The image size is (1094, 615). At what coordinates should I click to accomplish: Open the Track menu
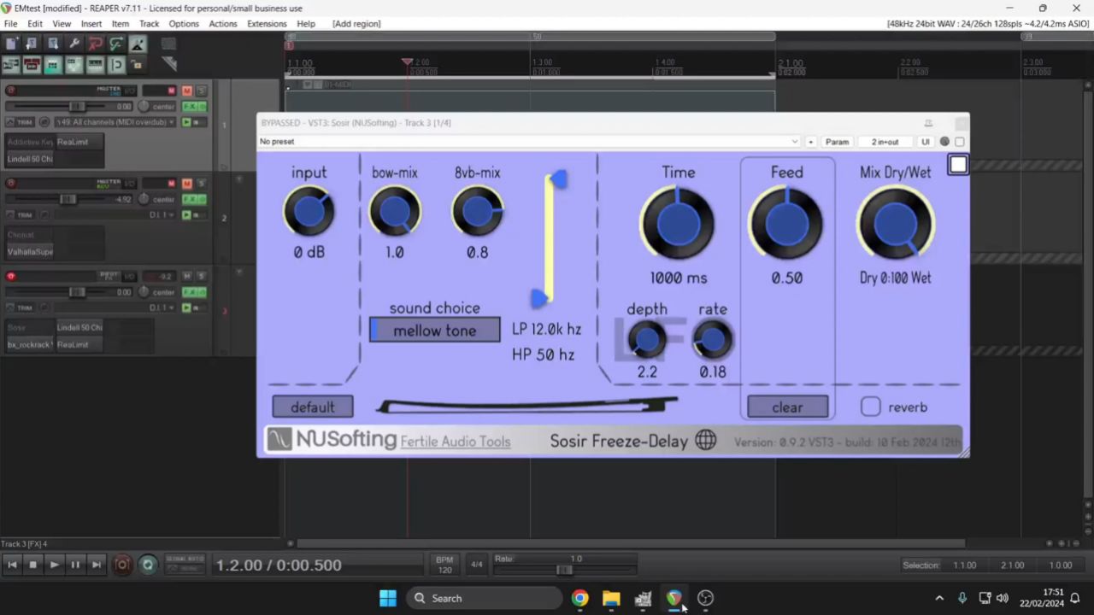tap(149, 23)
